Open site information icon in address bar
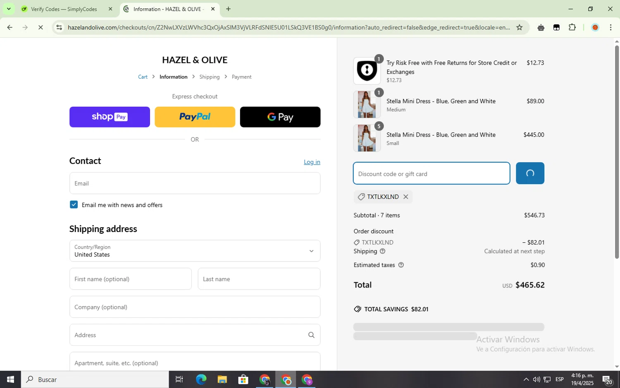Image resolution: width=620 pixels, height=388 pixels. 59,27
